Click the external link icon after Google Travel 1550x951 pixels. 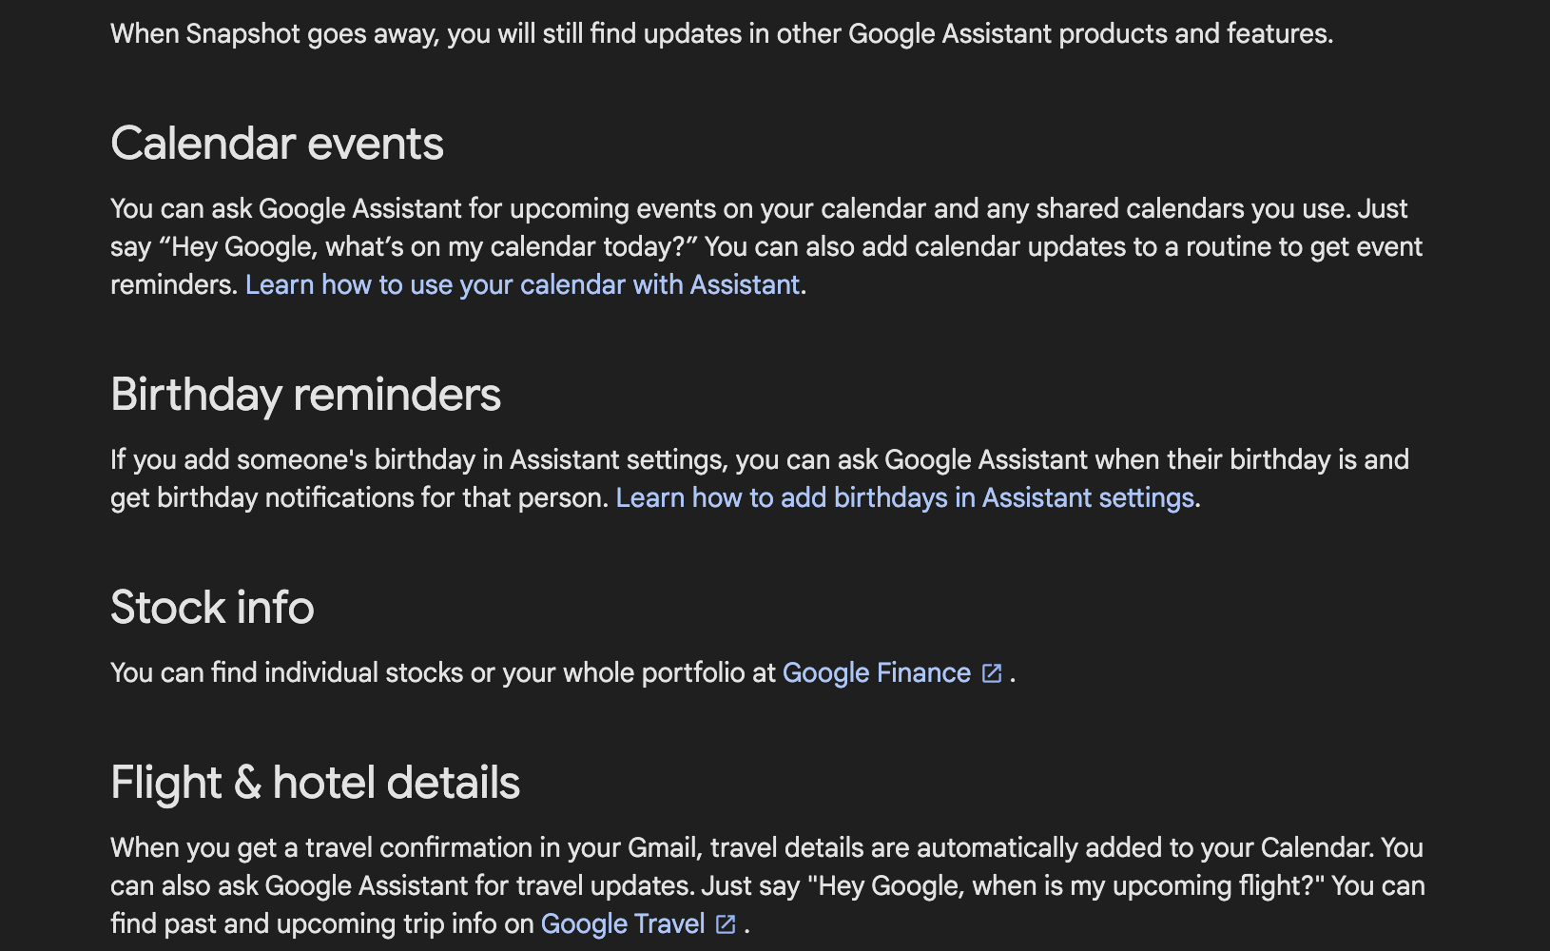(x=726, y=924)
